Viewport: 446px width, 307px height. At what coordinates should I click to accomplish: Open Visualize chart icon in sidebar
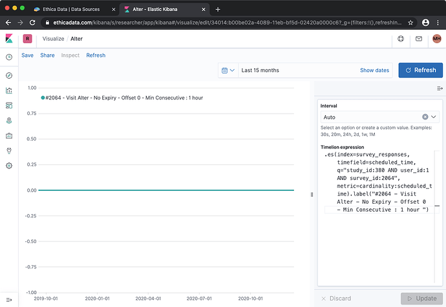coord(9,90)
